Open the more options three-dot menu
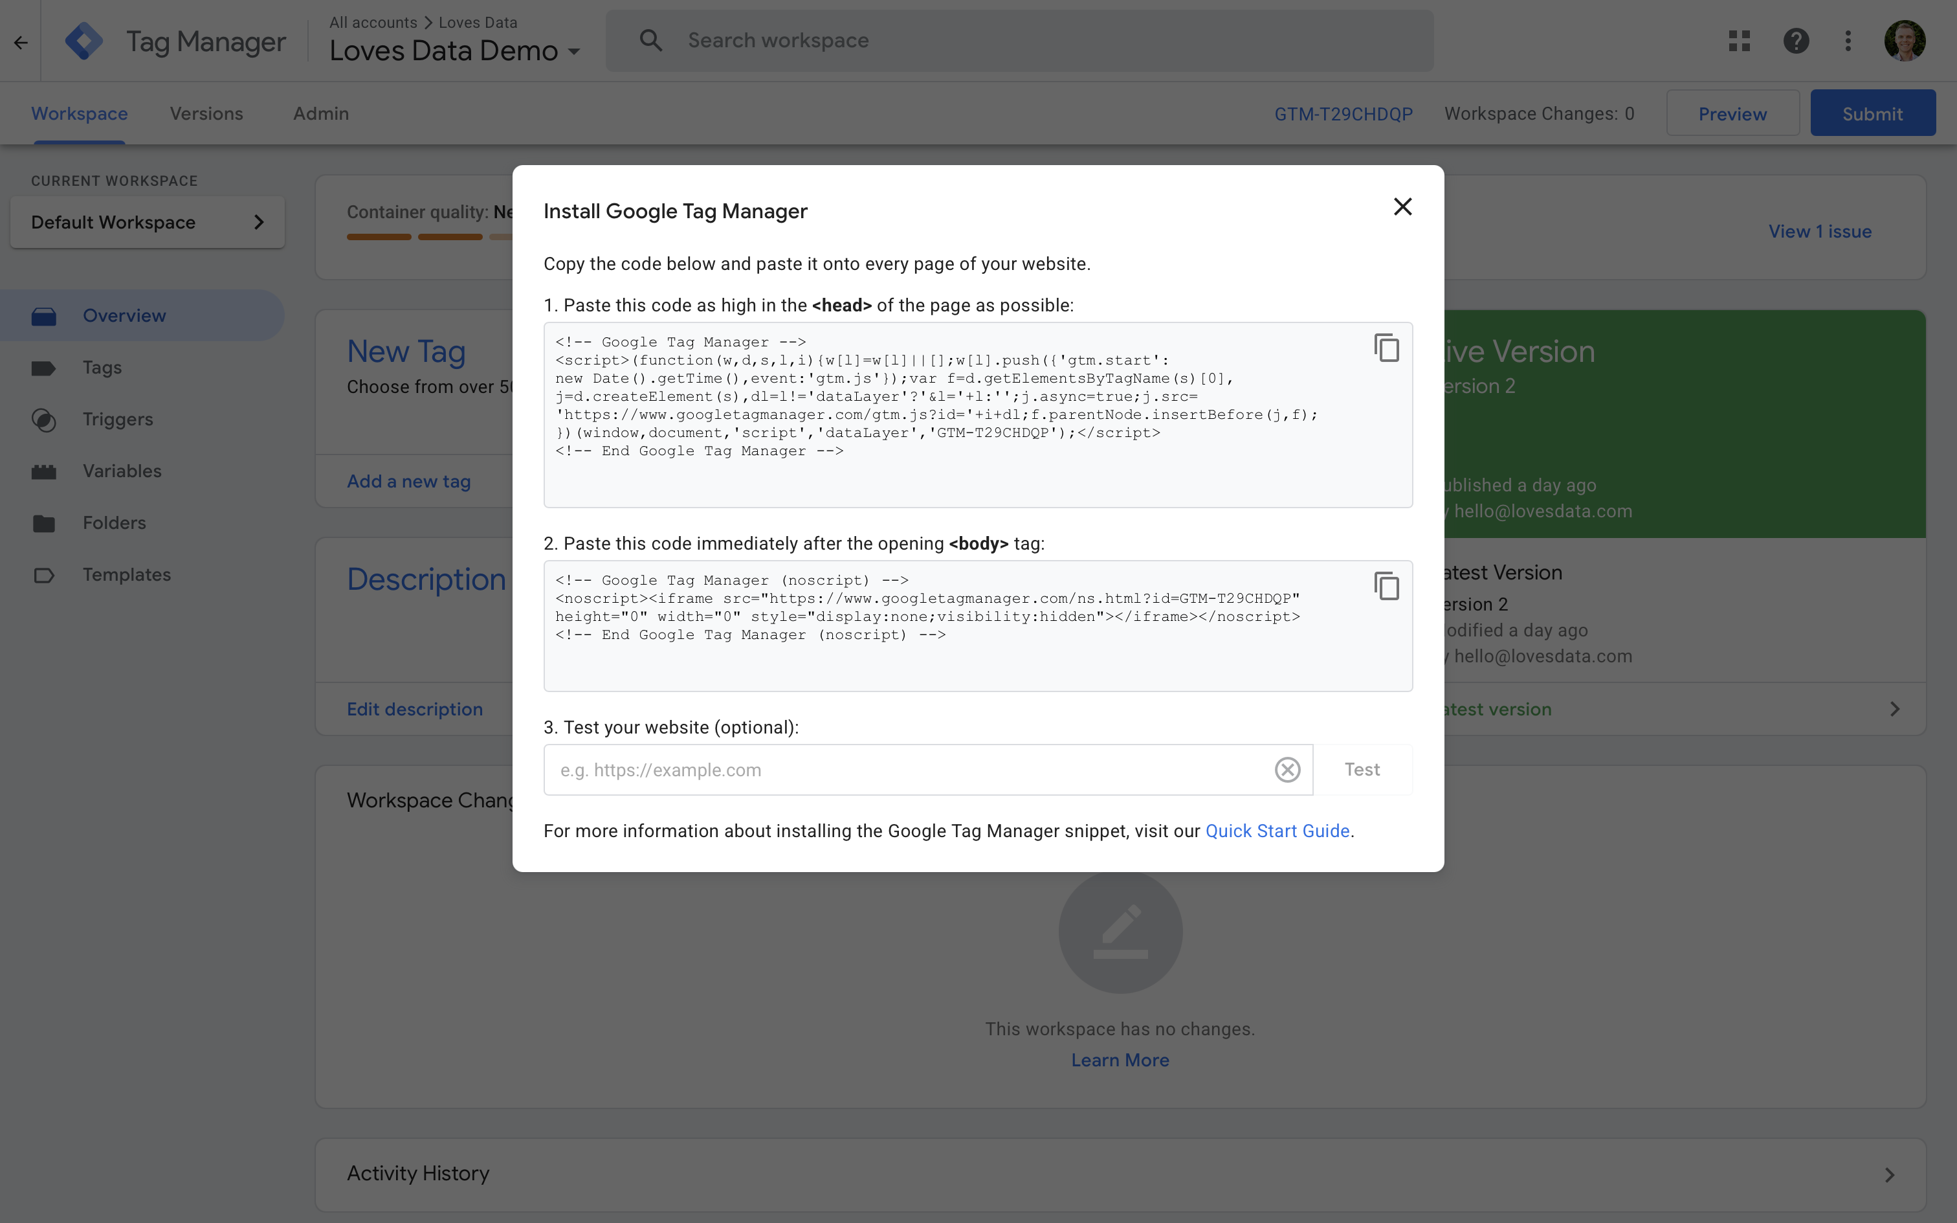This screenshot has width=1957, height=1223. pos(1848,39)
